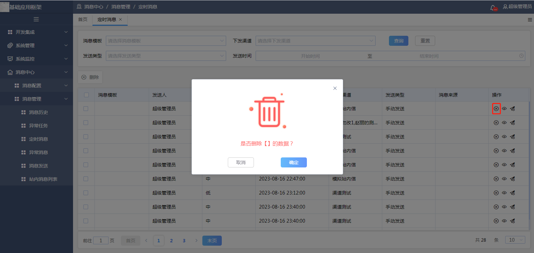This screenshot has width=534, height=253.
Task: Click the 删除 batch delete button
Action: coord(90,77)
